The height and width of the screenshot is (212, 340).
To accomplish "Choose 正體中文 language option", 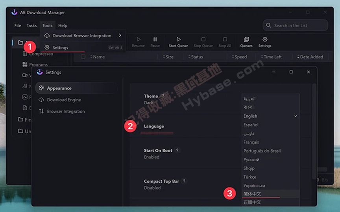I will [271, 202].
